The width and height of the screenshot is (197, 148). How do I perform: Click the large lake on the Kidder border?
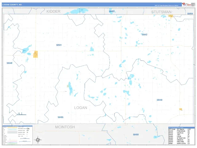(79, 11)
